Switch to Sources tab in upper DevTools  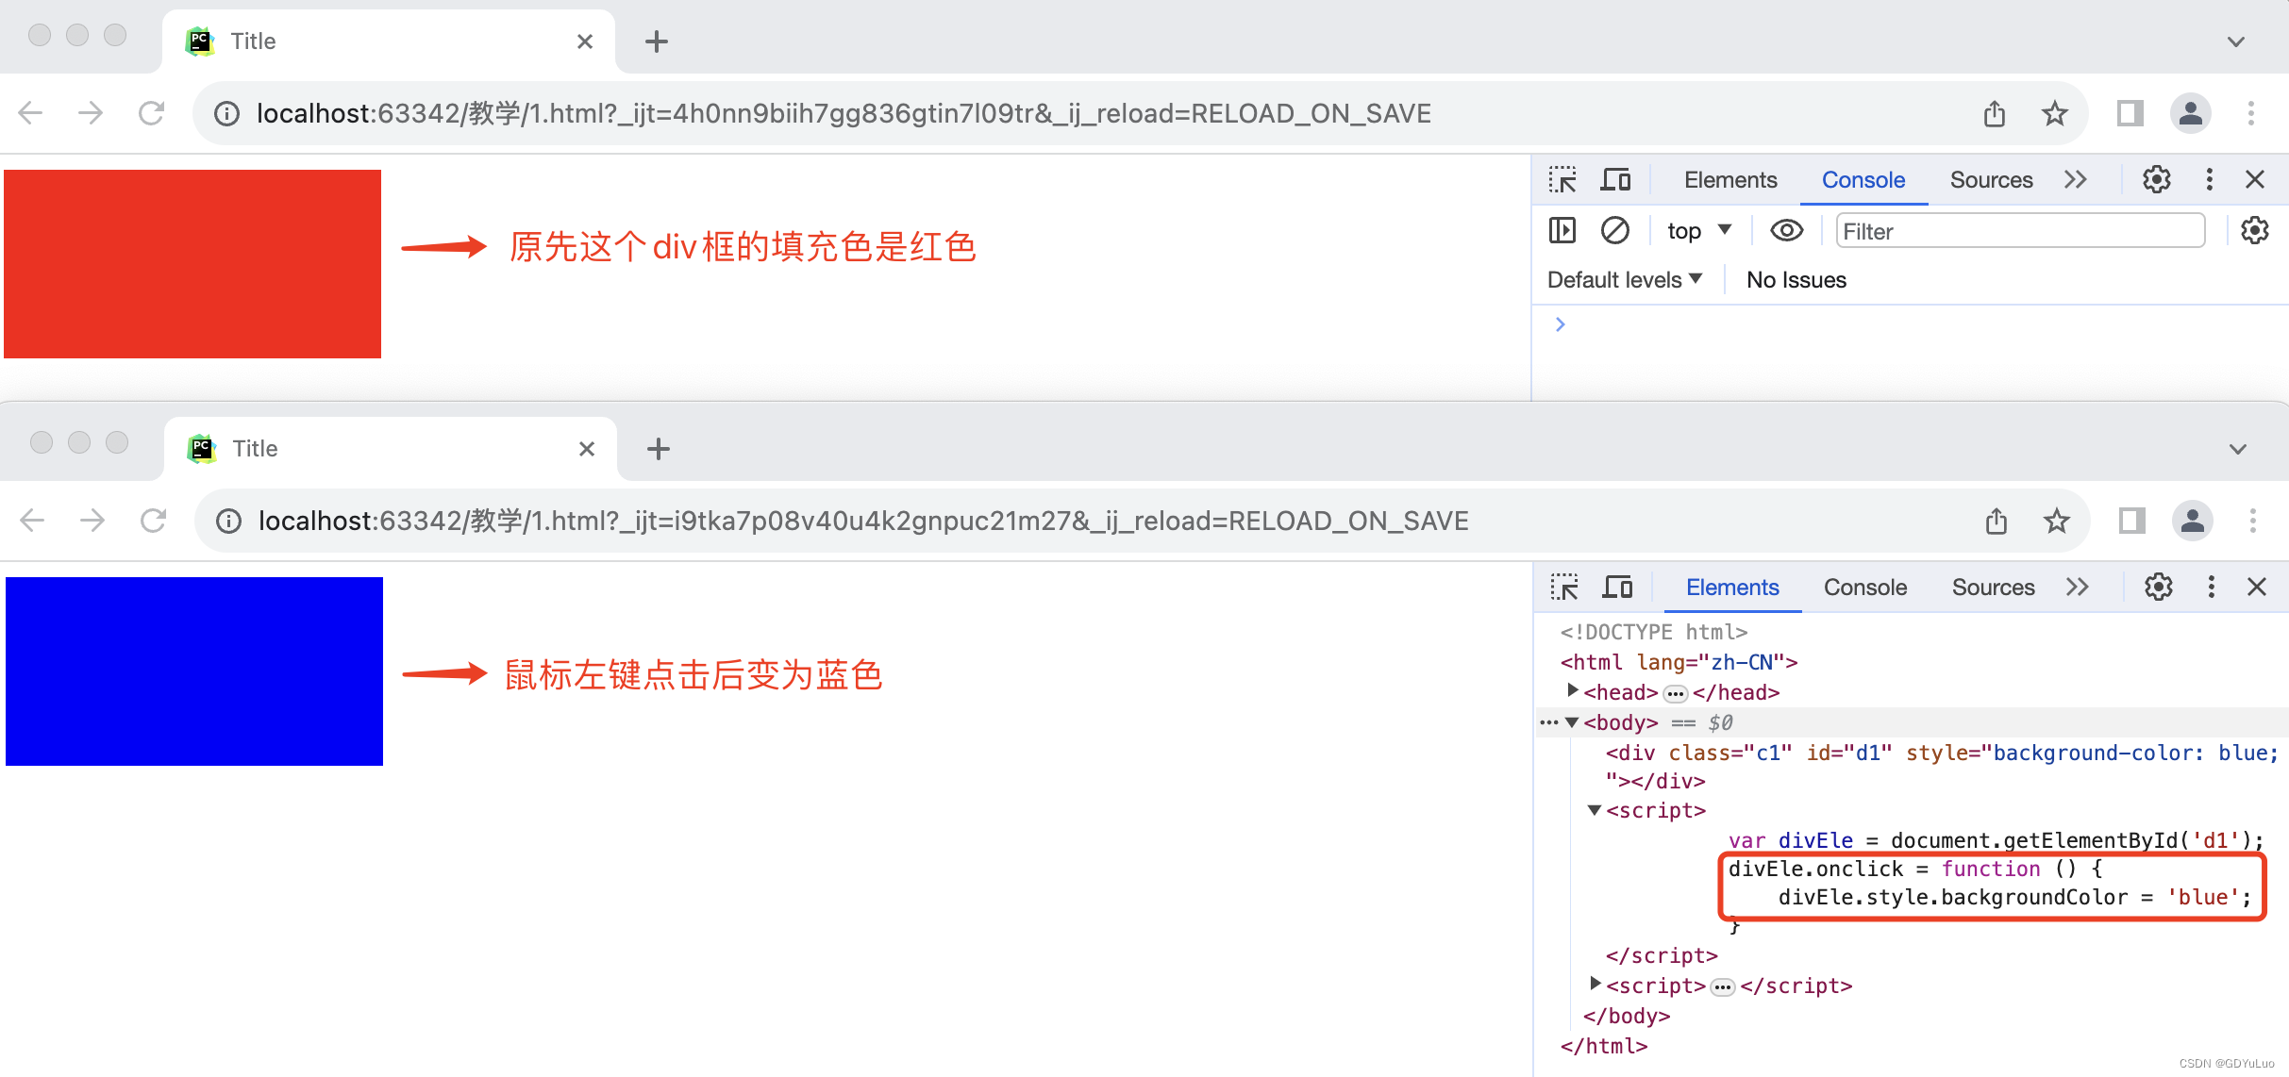click(x=1991, y=179)
